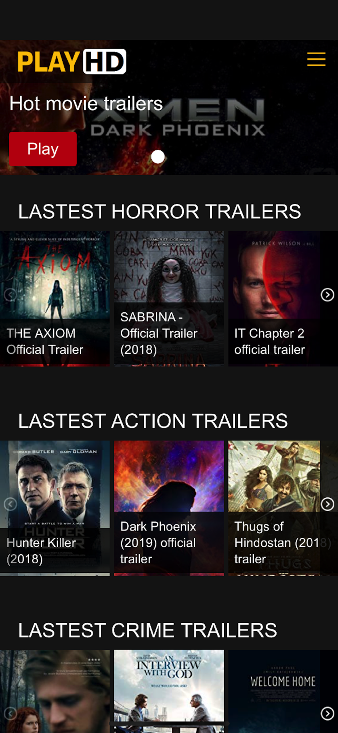The width and height of the screenshot is (338, 733).
Task: Open Hunter Killer (2018) trailer
Action: click(x=55, y=508)
